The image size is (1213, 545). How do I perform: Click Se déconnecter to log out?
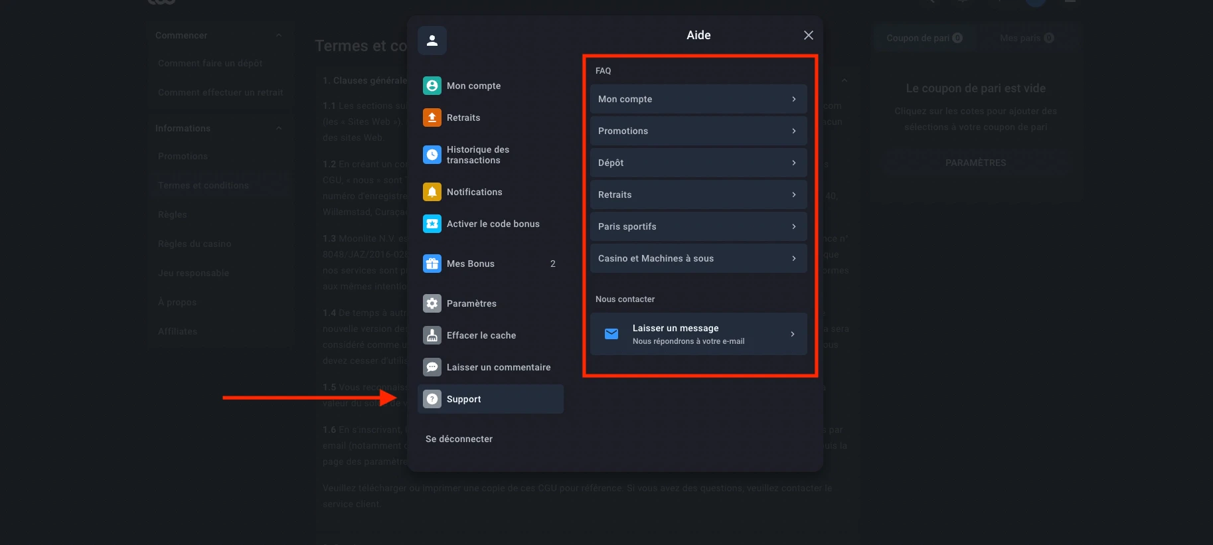pos(459,439)
